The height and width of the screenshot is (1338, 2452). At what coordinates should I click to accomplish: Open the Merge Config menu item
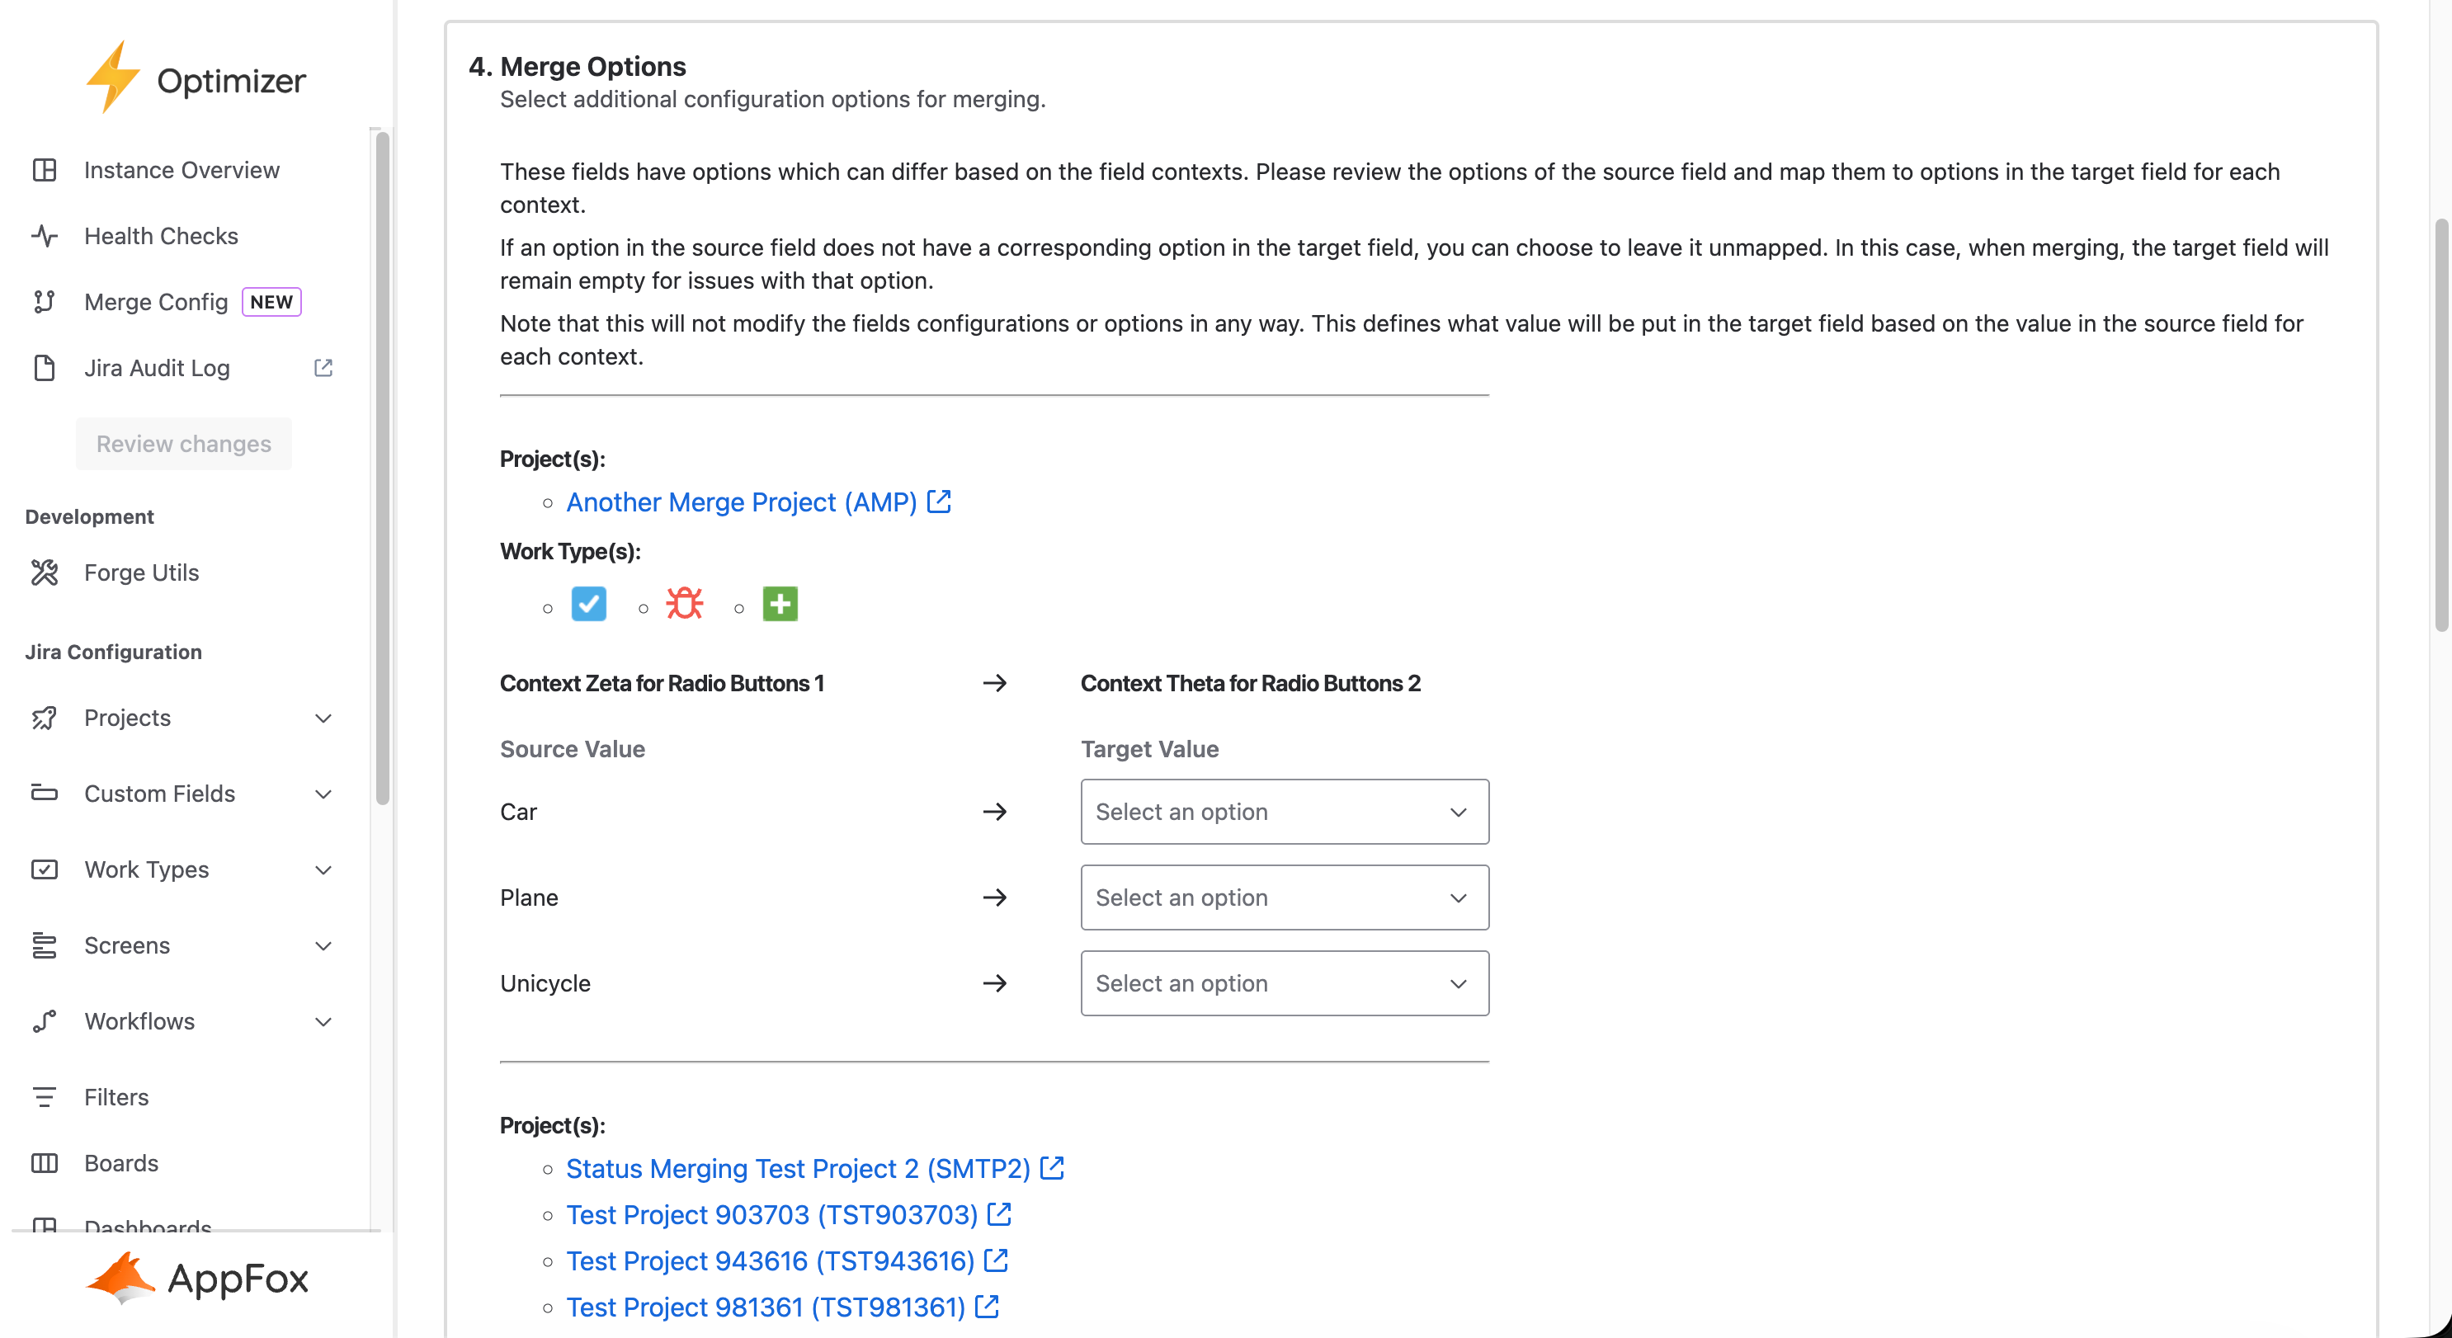156,302
